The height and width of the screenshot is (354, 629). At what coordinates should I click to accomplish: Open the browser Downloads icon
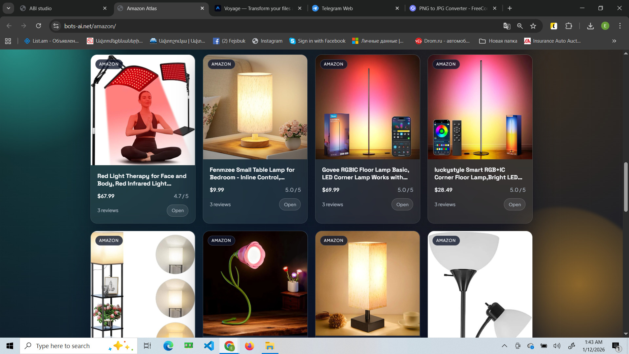pyautogui.click(x=590, y=26)
